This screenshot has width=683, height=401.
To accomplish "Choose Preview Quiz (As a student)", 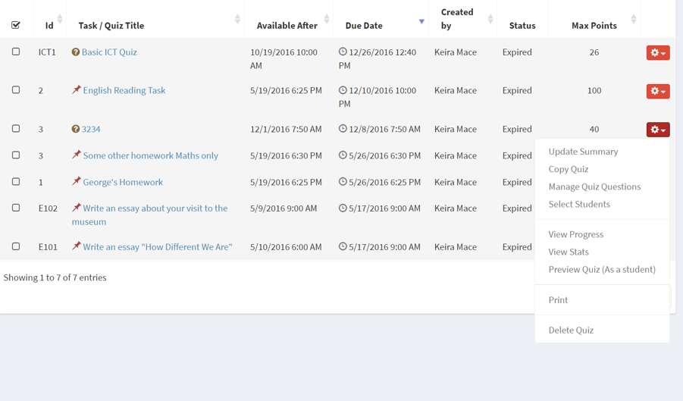I will pos(602,270).
